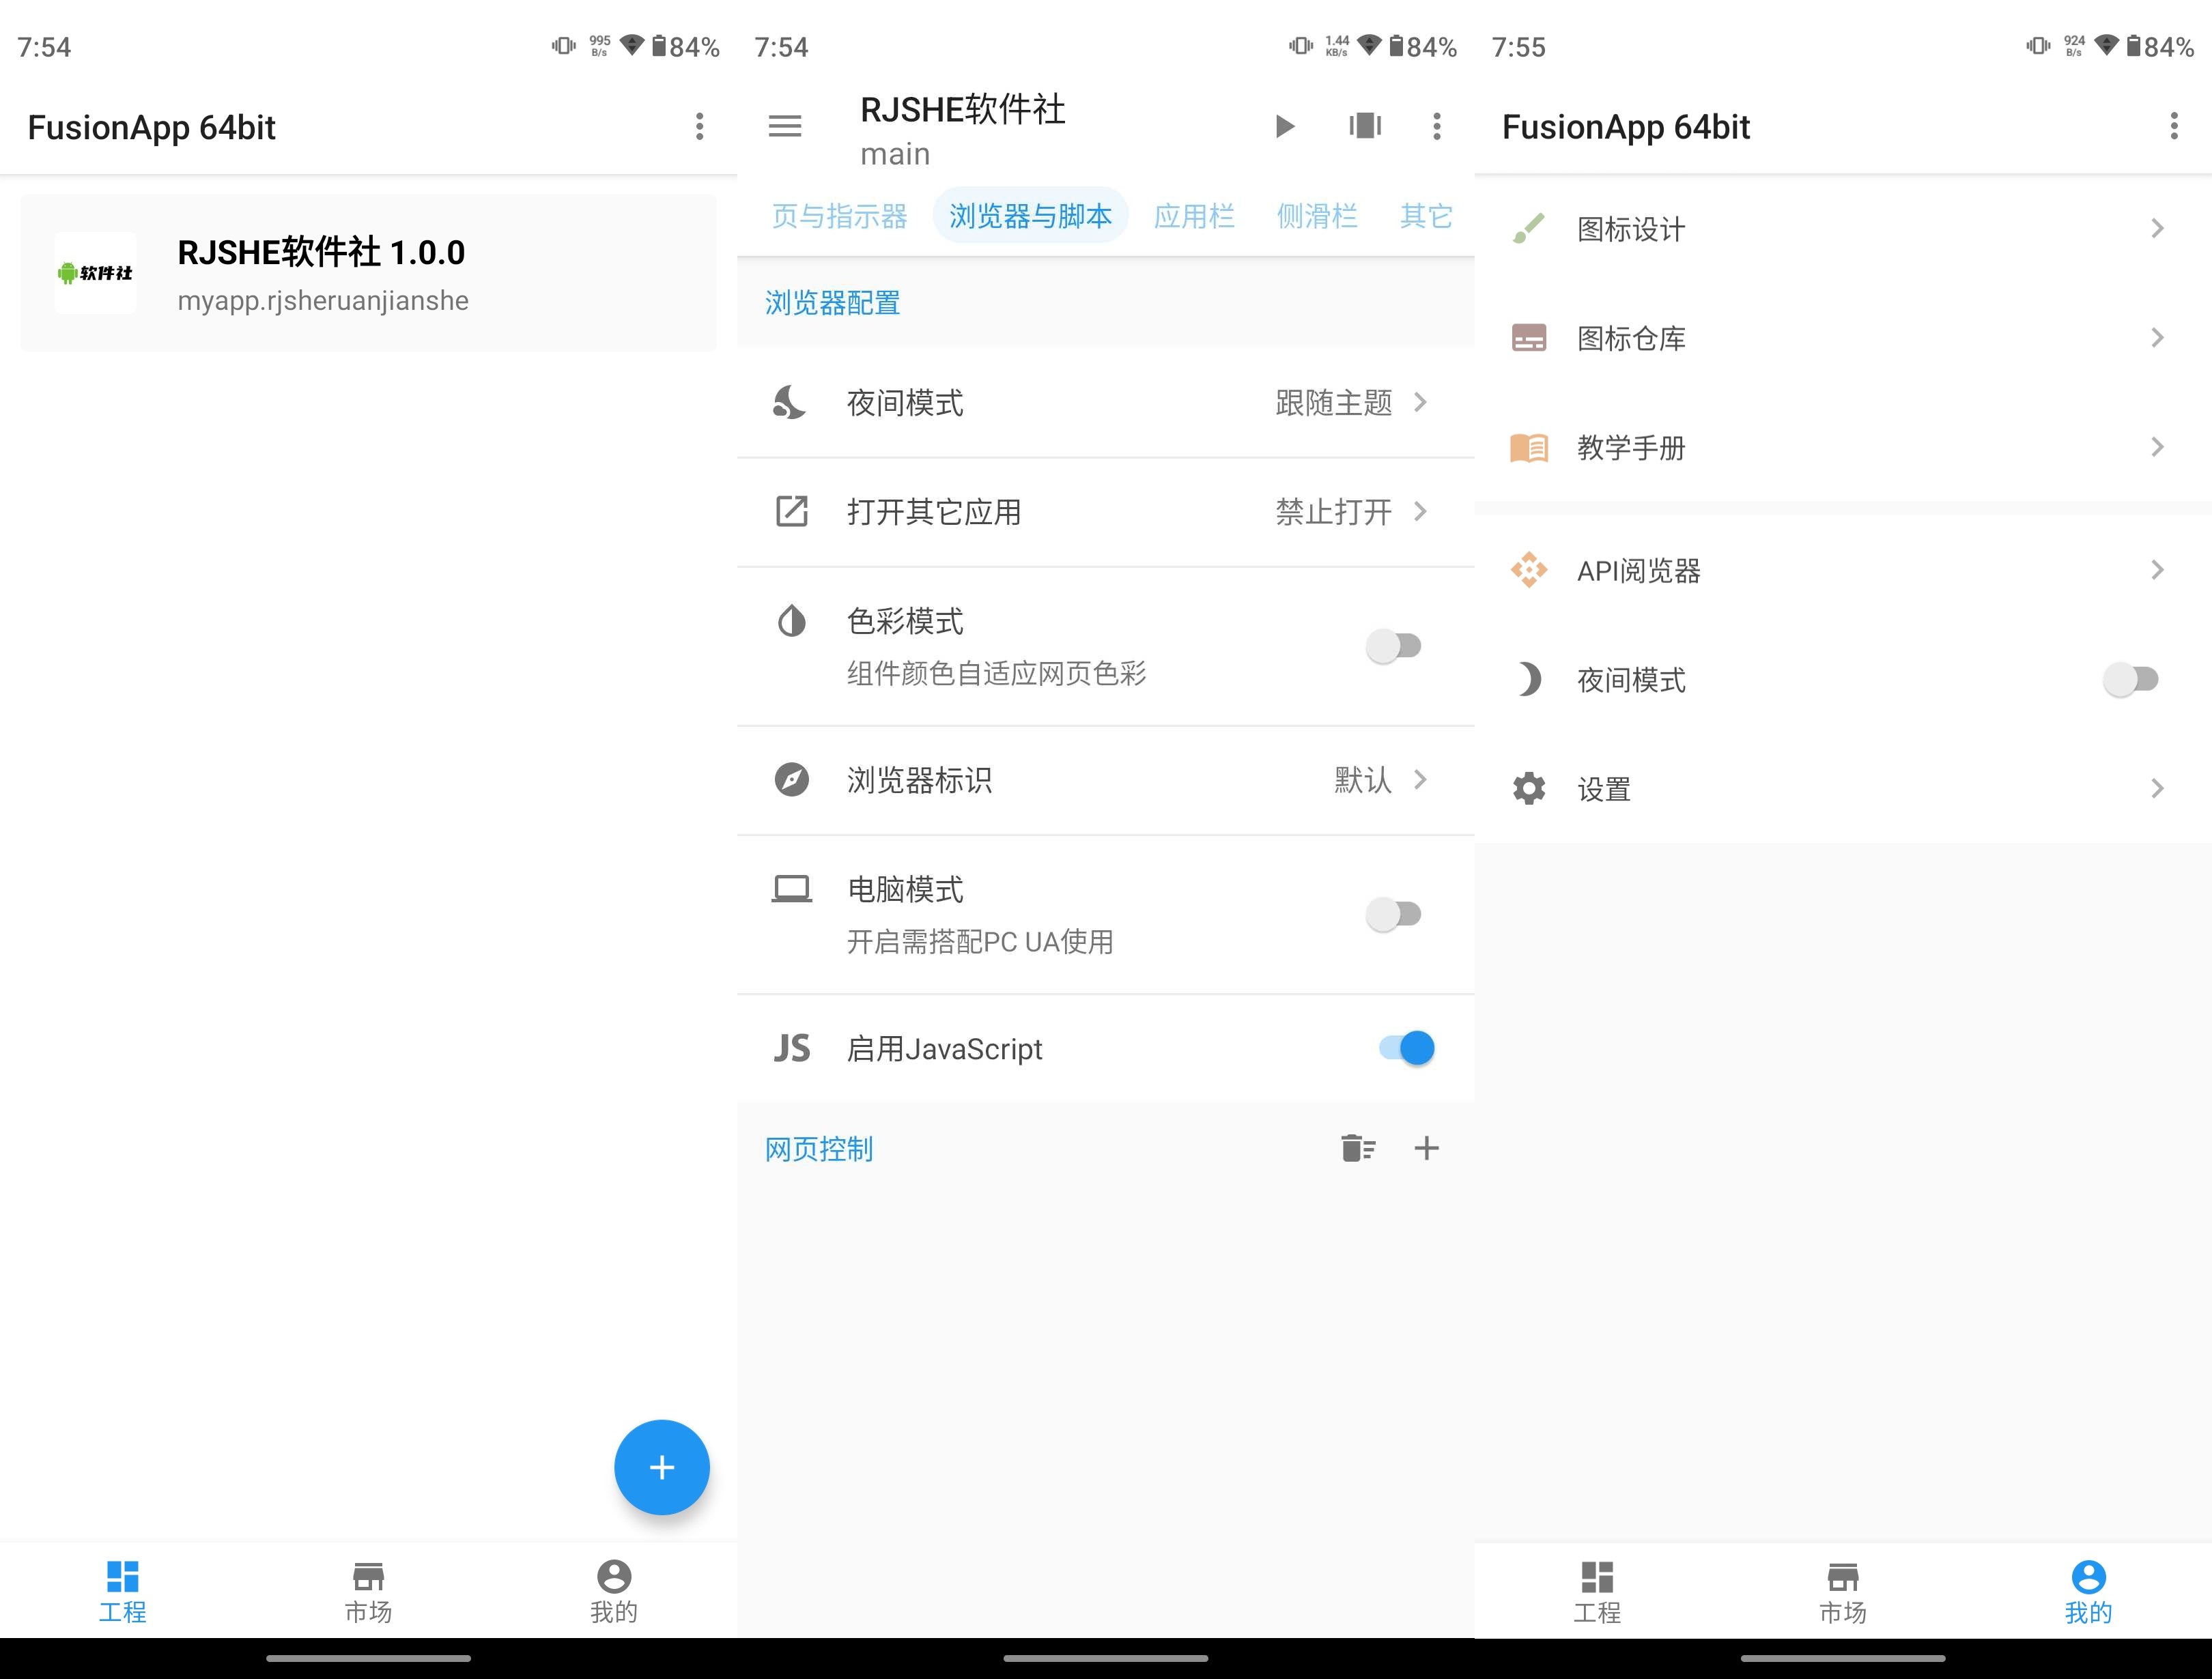Screen dimensions: 2212x1679
Task: Expand API阅览器 chevron
Action: pyautogui.click(x=2157, y=570)
